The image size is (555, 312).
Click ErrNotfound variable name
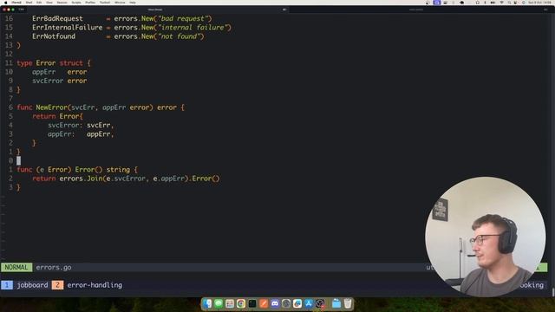[x=54, y=36]
